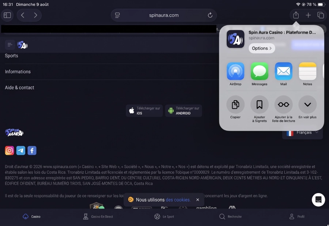329x226 pixels.
Task: Open the Telegram social icon
Action: tap(21, 150)
